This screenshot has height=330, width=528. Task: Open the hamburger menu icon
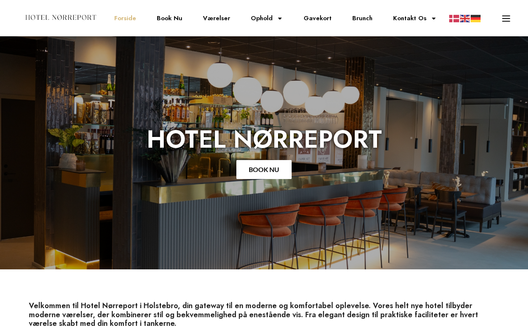[x=506, y=19]
